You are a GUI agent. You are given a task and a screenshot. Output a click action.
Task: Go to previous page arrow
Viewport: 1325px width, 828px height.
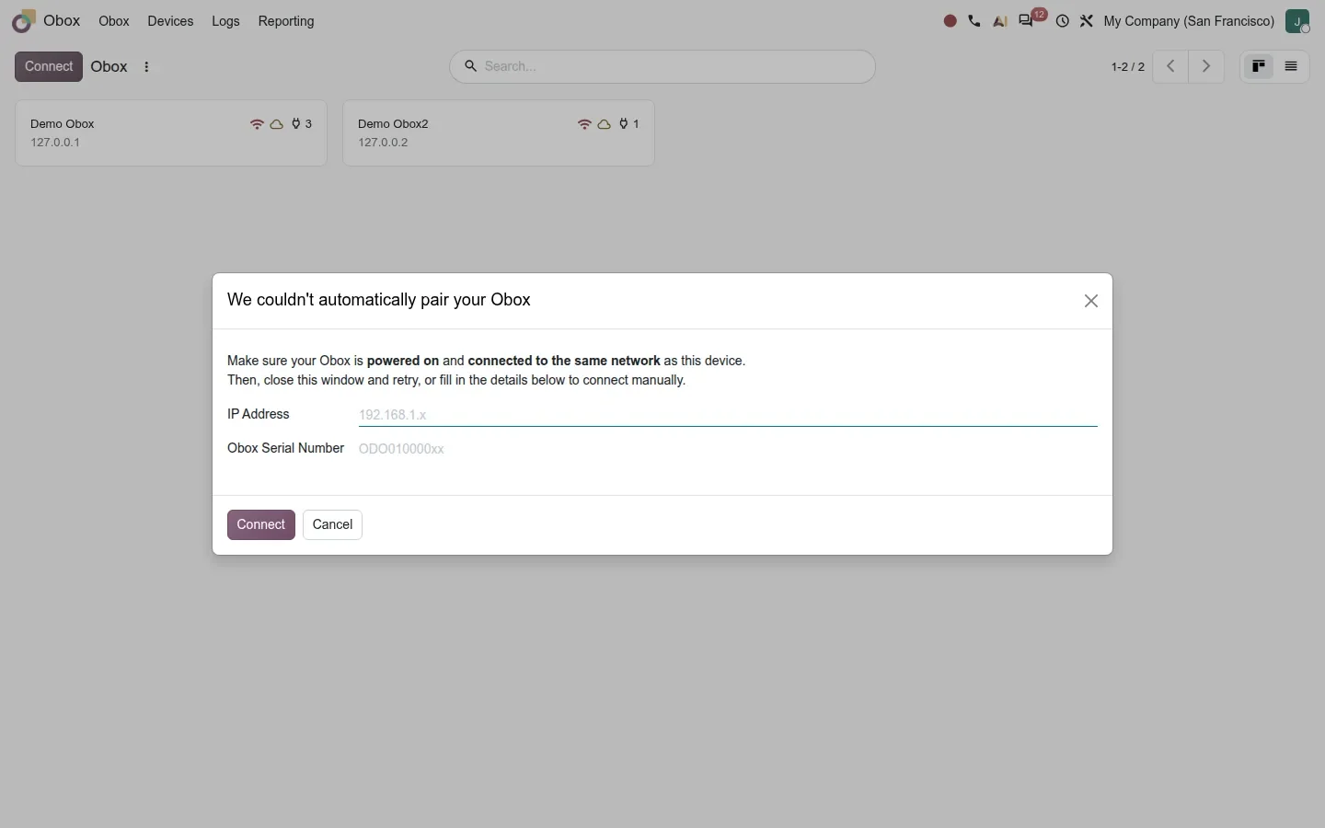tap(1170, 66)
